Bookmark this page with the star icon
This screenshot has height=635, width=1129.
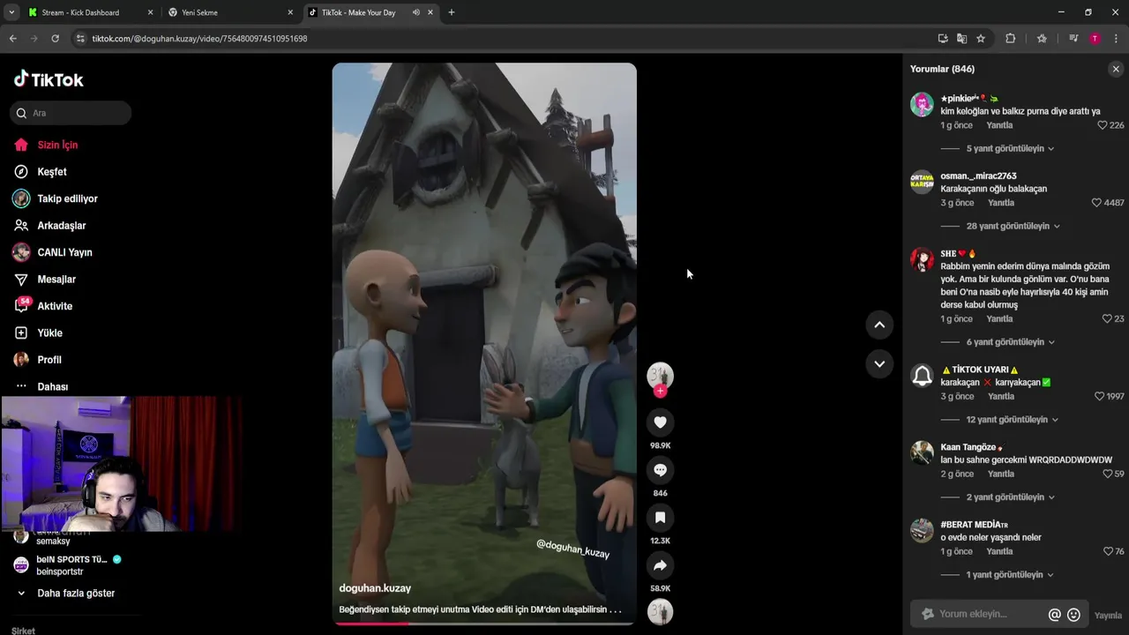(x=981, y=39)
